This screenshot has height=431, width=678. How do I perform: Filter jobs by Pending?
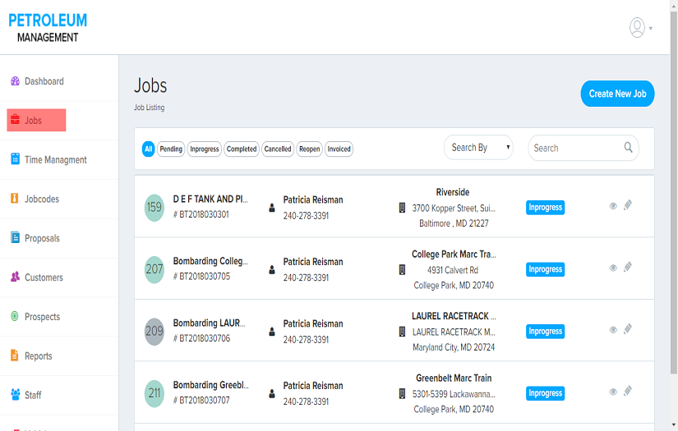click(x=171, y=149)
